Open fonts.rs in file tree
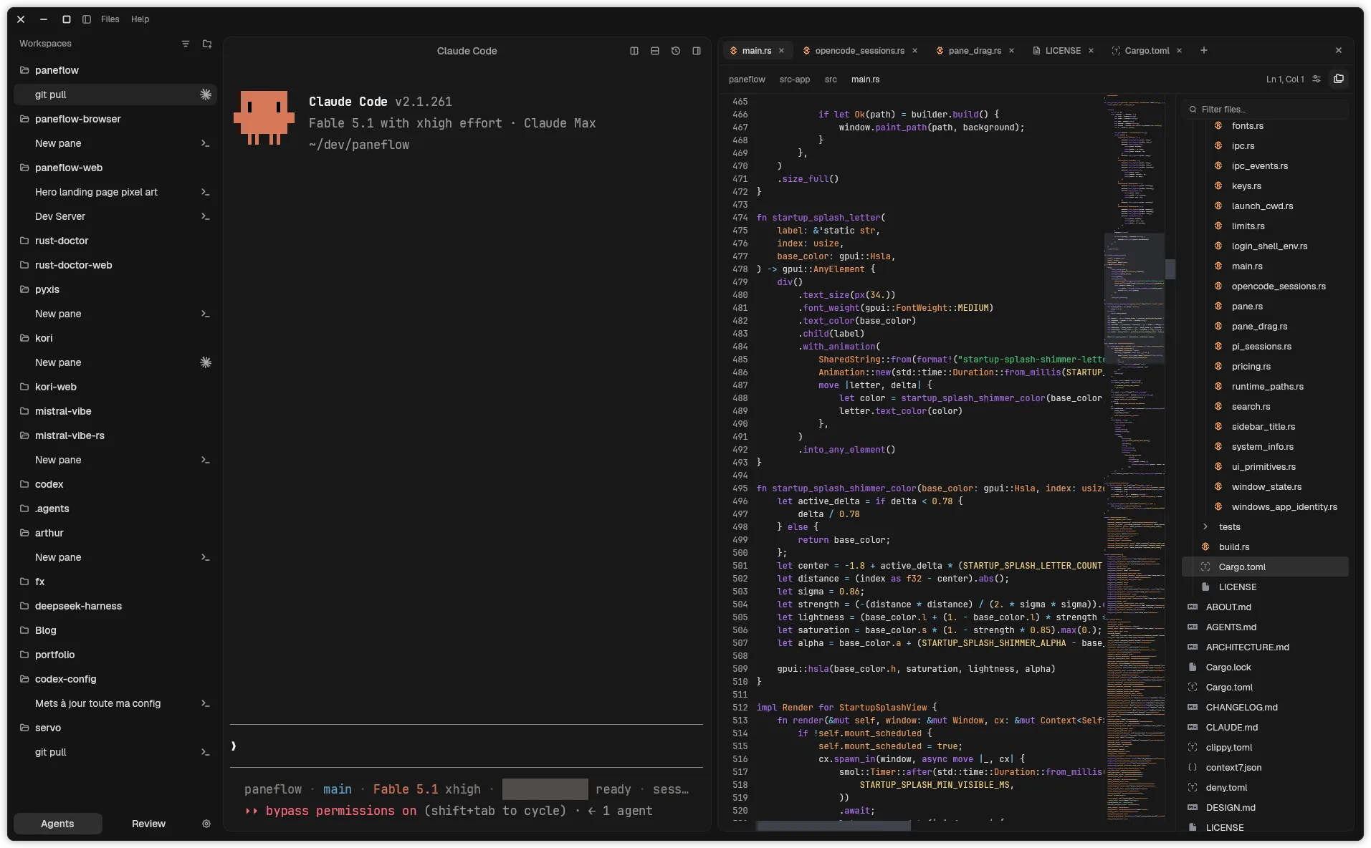Viewport: 1371px width, 848px height. 1247,126
